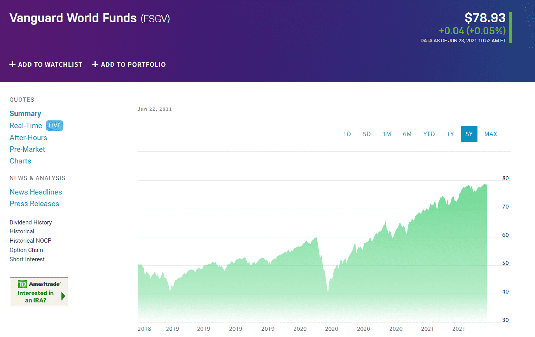Screen dimensions: 535x337
Task: Click the 50 y-axis label
Action: pyautogui.click(x=505, y=263)
